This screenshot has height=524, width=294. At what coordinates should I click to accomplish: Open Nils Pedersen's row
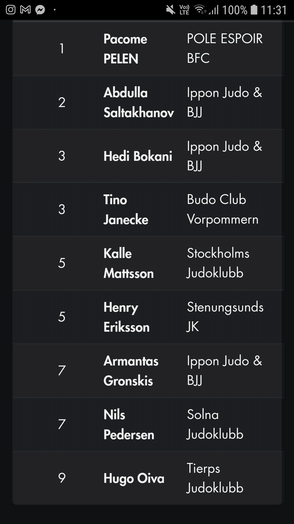pyautogui.click(x=148, y=424)
